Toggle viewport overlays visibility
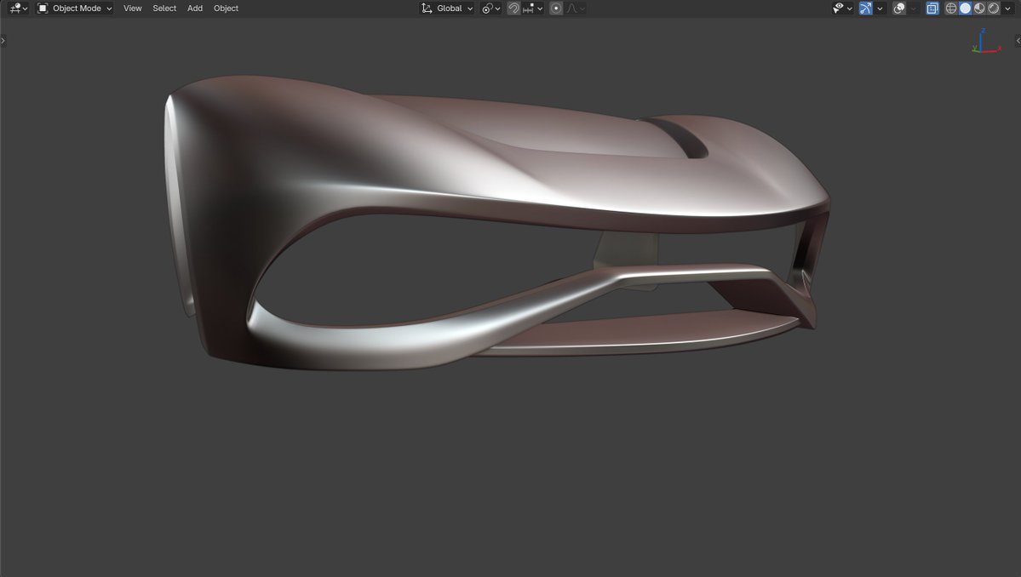 click(x=899, y=8)
